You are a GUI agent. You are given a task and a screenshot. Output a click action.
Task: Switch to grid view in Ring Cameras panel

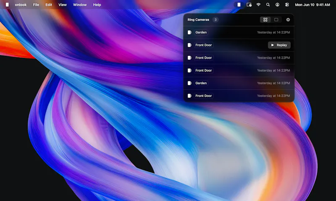[x=265, y=20]
